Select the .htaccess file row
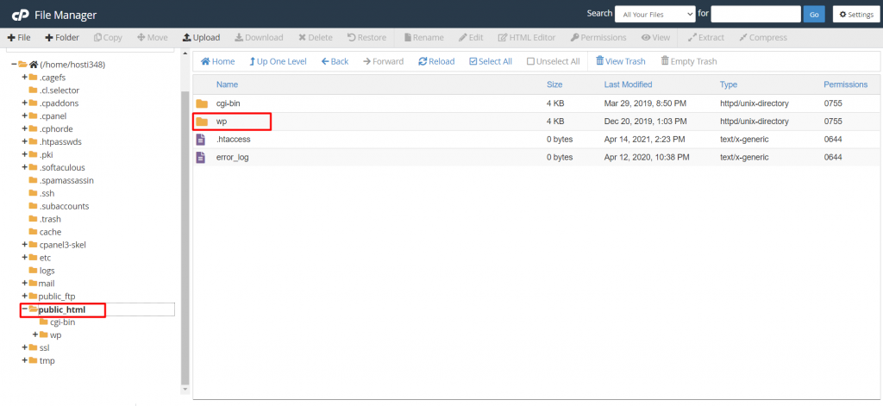This screenshot has width=883, height=406. point(234,139)
